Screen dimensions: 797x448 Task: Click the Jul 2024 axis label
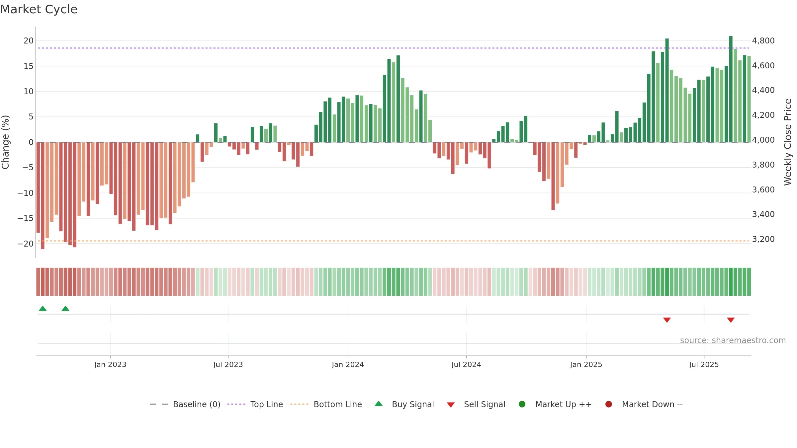click(x=466, y=364)
